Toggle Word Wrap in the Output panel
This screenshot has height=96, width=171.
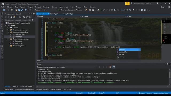[x=114, y=67]
